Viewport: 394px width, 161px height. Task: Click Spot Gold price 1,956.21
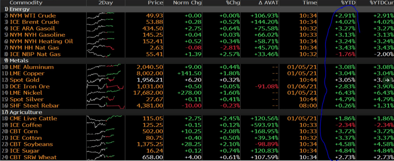point(150,80)
